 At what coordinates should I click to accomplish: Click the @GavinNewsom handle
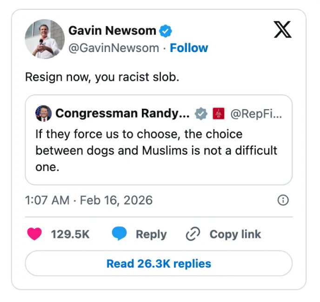tap(114, 48)
